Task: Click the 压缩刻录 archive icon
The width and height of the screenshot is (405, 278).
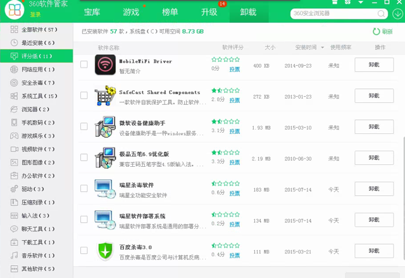Action: 14,202
